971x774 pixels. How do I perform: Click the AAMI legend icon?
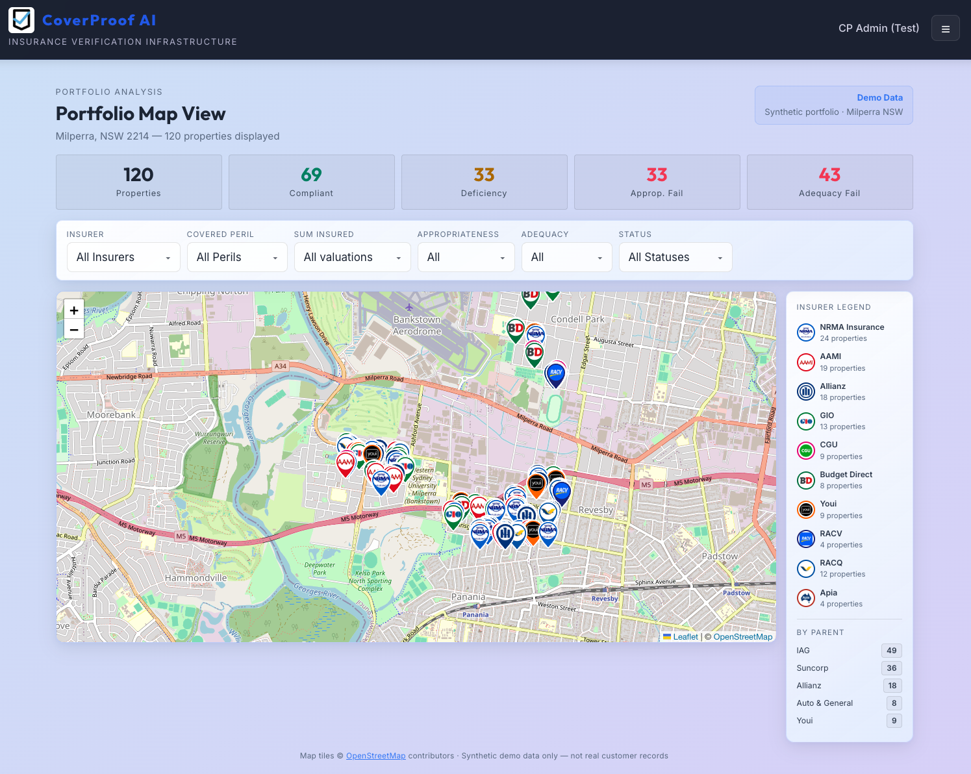(x=806, y=362)
